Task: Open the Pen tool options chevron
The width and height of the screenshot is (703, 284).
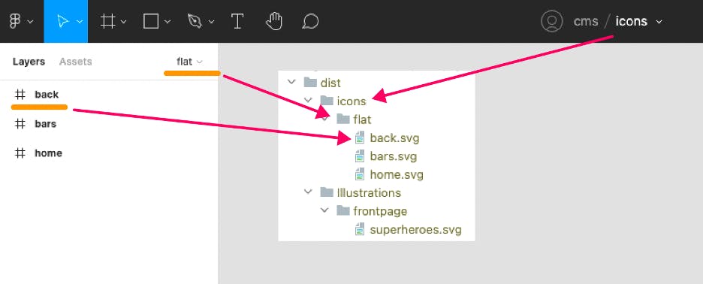Action: tap(212, 22)
